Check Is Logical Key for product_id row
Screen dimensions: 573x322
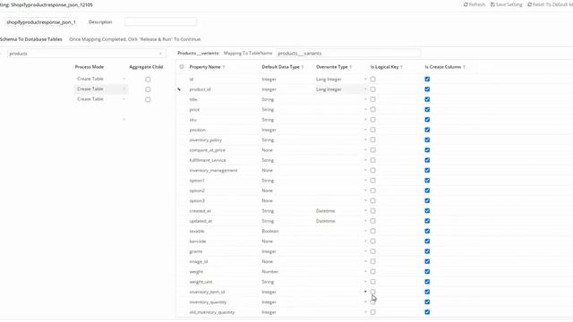coord(372,89)
